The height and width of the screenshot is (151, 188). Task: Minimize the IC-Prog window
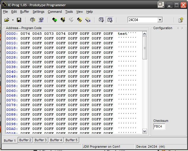pos(169,5)
